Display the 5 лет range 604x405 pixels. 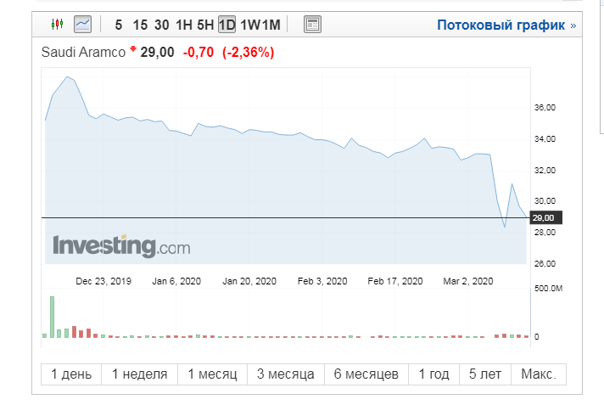point(485,374)
